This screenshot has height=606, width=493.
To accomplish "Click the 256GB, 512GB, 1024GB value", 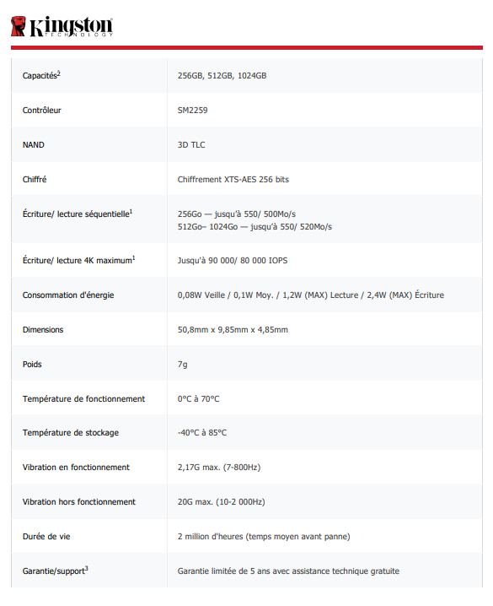I will [222, 76].
